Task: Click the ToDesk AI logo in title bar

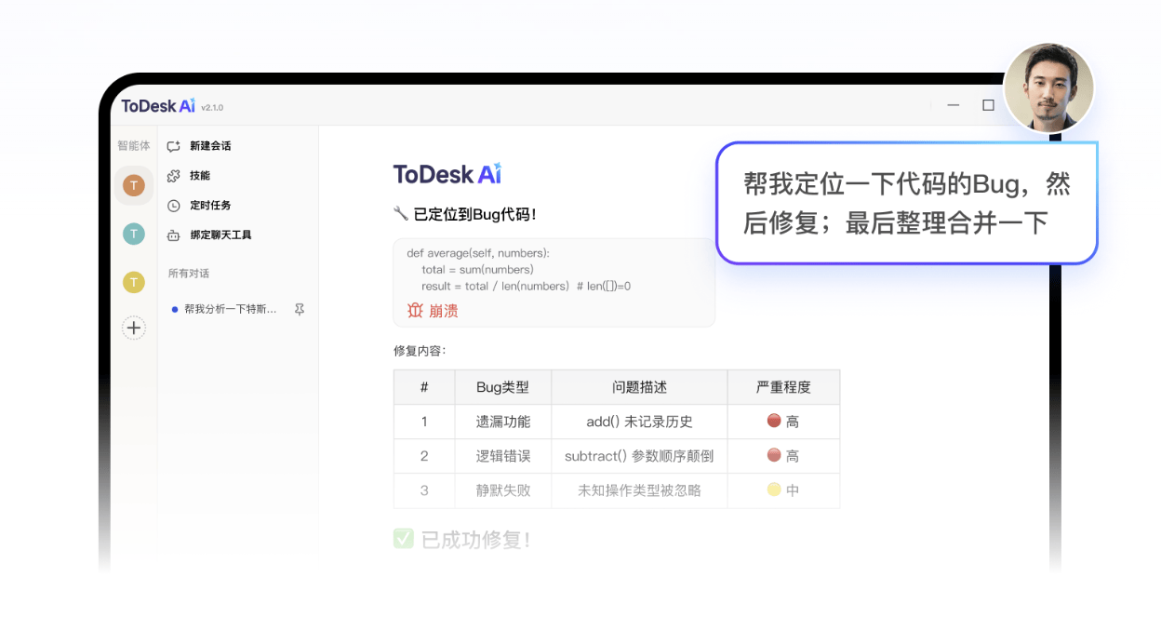Action: click(158, 106)
